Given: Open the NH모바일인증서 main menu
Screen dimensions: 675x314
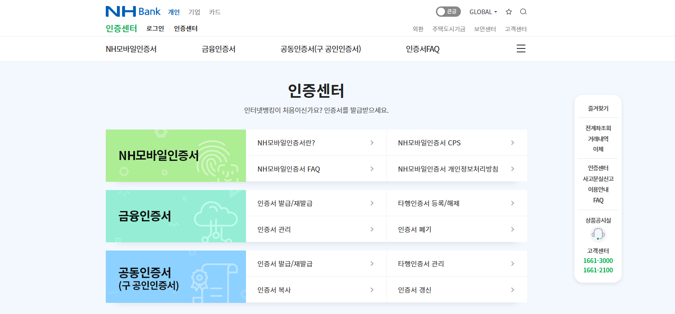Looking at the screenshot, I should [131, 49].
